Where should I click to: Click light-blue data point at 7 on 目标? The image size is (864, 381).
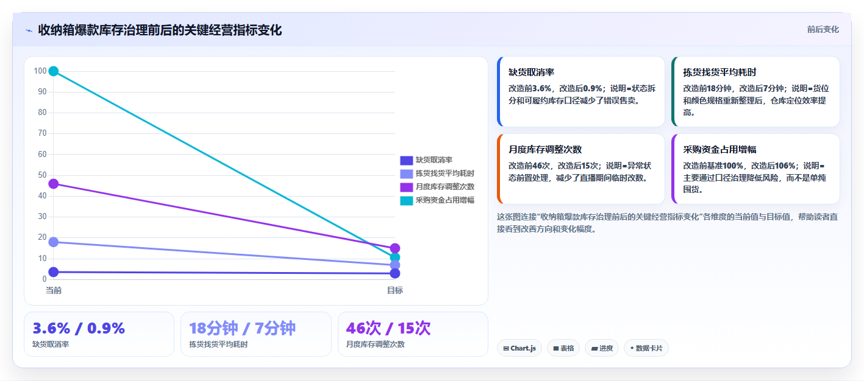(395, 265)
